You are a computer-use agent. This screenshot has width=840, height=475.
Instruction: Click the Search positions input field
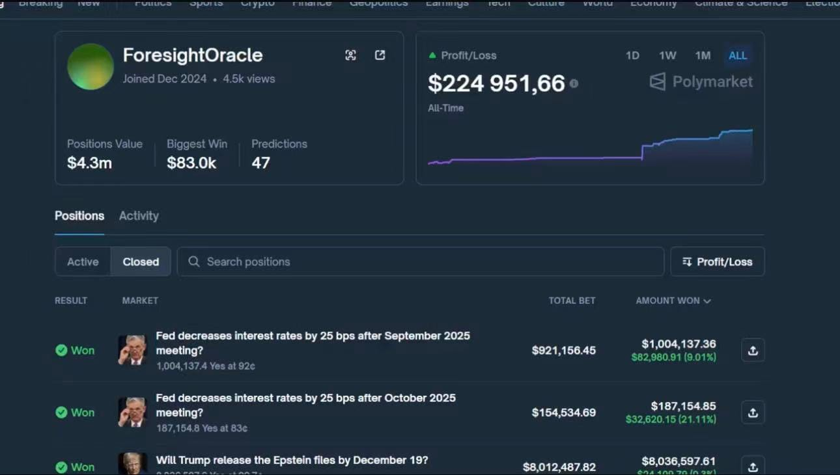pos(420,262)
